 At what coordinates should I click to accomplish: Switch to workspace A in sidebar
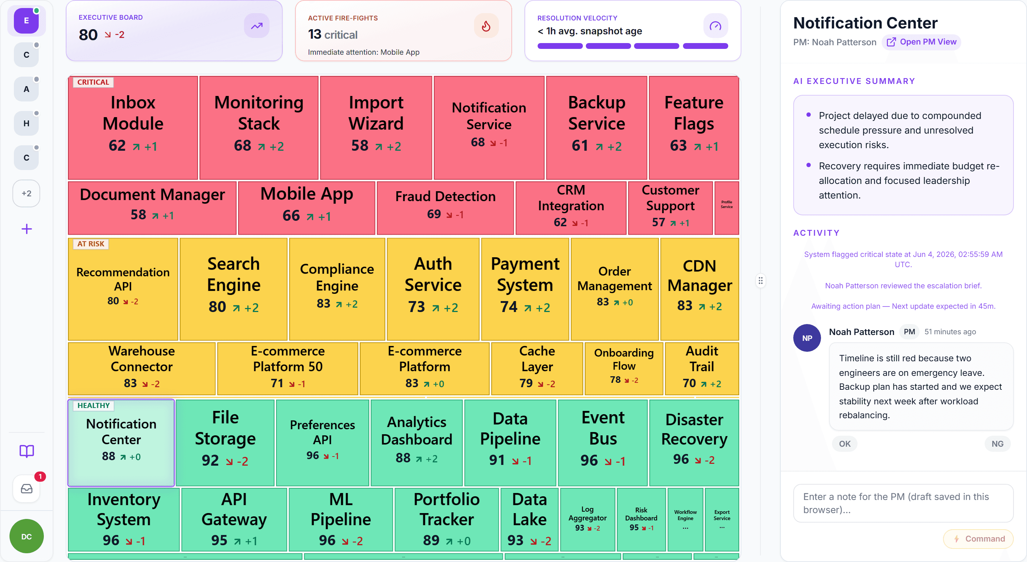coord(26,89)
